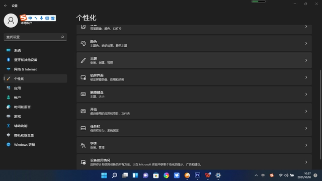322x181 pixels.
Task: Click the 颜色 palette icon
Action: coord(83,43)
